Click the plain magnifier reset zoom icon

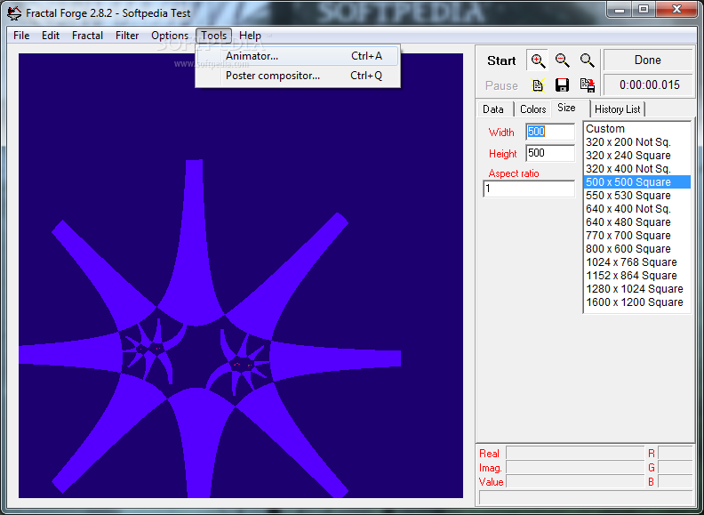coord(587,60)
